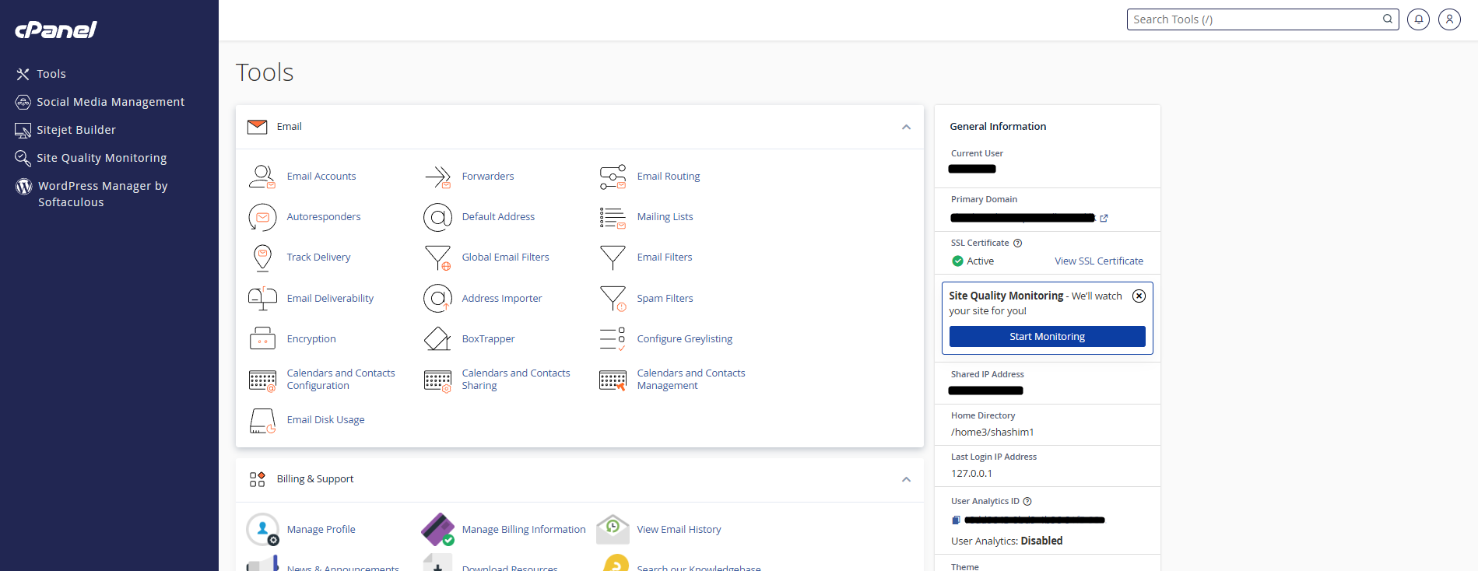The width and height of the screenshot is (1478, 571).
Task: Click the Address Importer icon
Action: (437, 299)
